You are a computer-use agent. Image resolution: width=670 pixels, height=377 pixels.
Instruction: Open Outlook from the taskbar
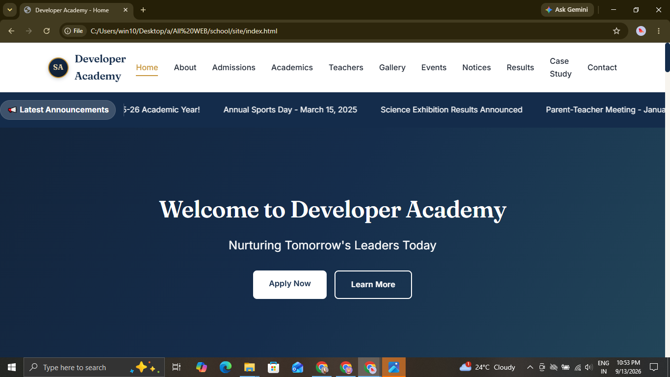[x=297, y=367]
